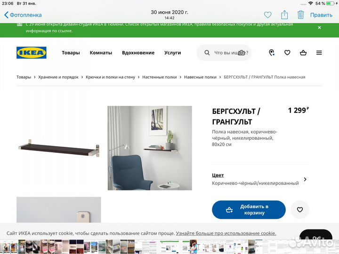The image size is (339, 254).
Task: Open the hamburger menu icon
Action: tap(319, 53)
